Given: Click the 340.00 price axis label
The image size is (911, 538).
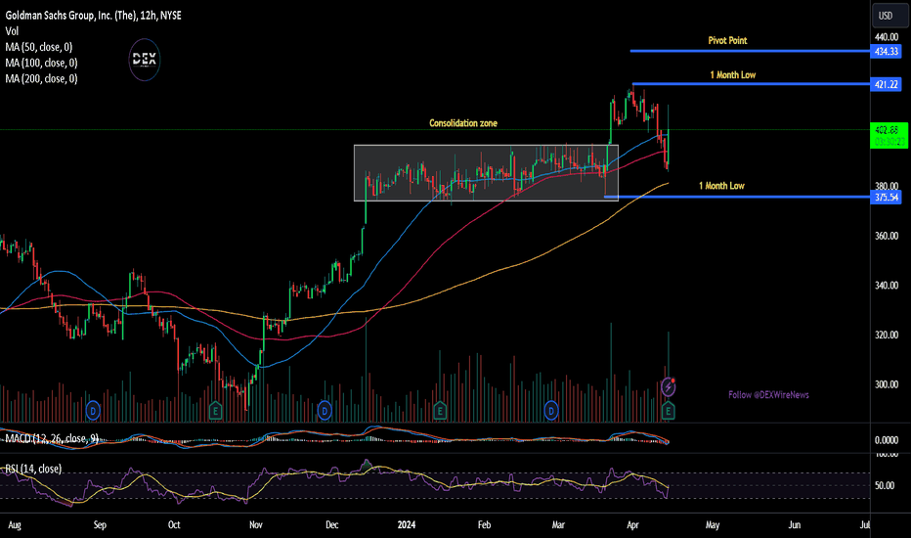Looking at the screenshot, I should click(887, 286).
